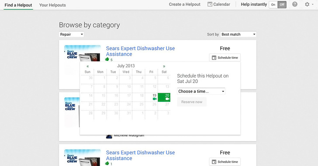Click the Browse by category heading

point(90,25)
